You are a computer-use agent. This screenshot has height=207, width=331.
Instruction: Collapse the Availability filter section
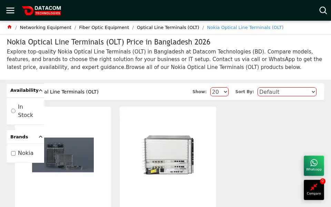click(41, 90)
